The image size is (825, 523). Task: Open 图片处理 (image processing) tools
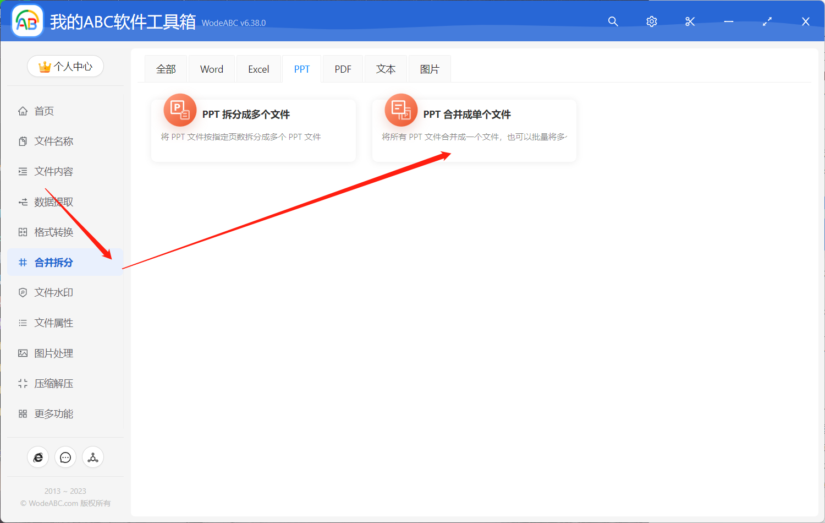pyautogui.click(x=53, y=353)
